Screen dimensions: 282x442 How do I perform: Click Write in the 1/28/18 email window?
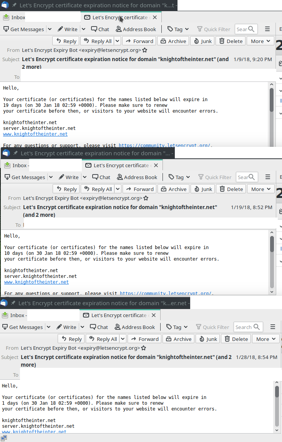coord(66,327)
